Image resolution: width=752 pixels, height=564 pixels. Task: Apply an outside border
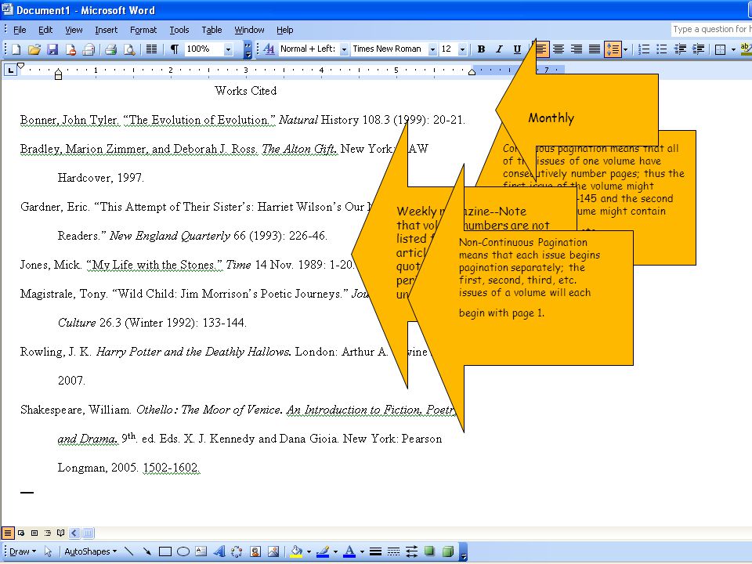720,49
